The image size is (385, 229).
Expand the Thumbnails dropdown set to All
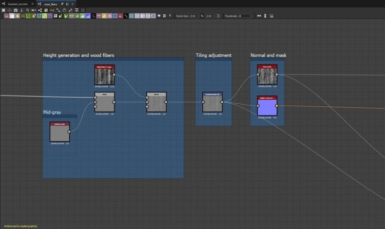click(x=245, y=16)
